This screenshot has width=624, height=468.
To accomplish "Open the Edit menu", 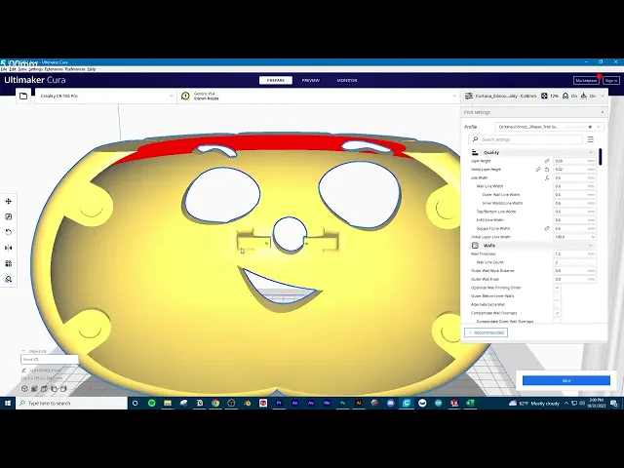I will [13, 69].
